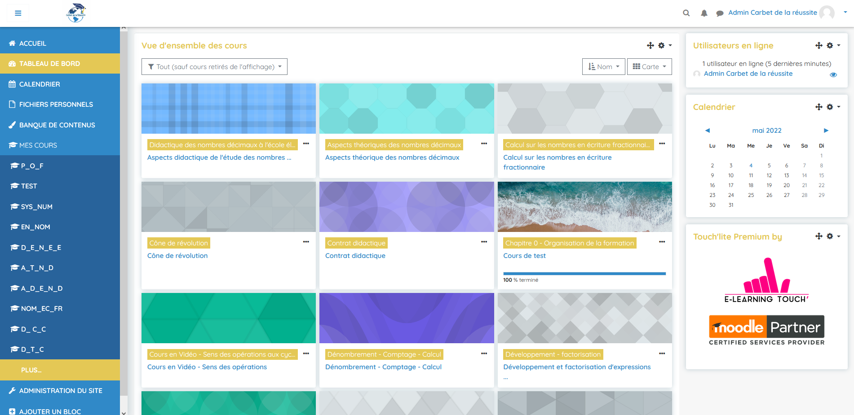Click the Plus... item in the sidebar
Viewport: 854px width, 415px height.
(60, 370)
